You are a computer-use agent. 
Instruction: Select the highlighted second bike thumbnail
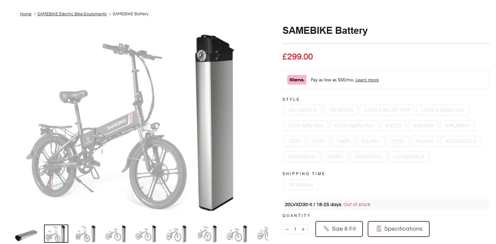coord(56,234)
